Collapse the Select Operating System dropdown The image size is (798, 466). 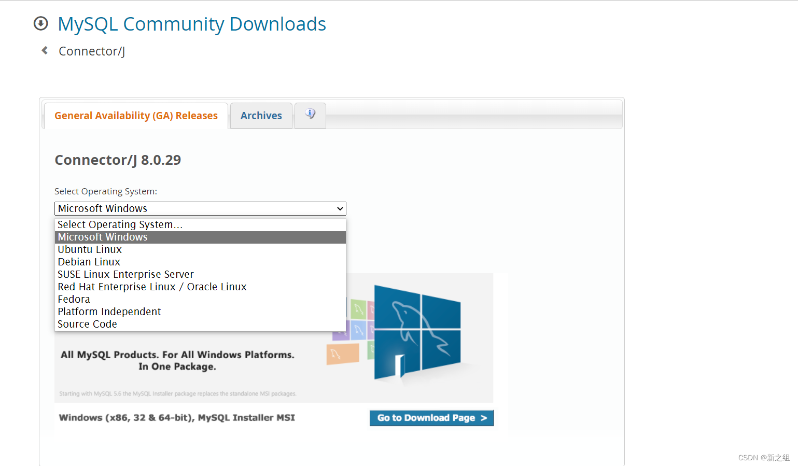pyautogui.click(x=200, y=208)
